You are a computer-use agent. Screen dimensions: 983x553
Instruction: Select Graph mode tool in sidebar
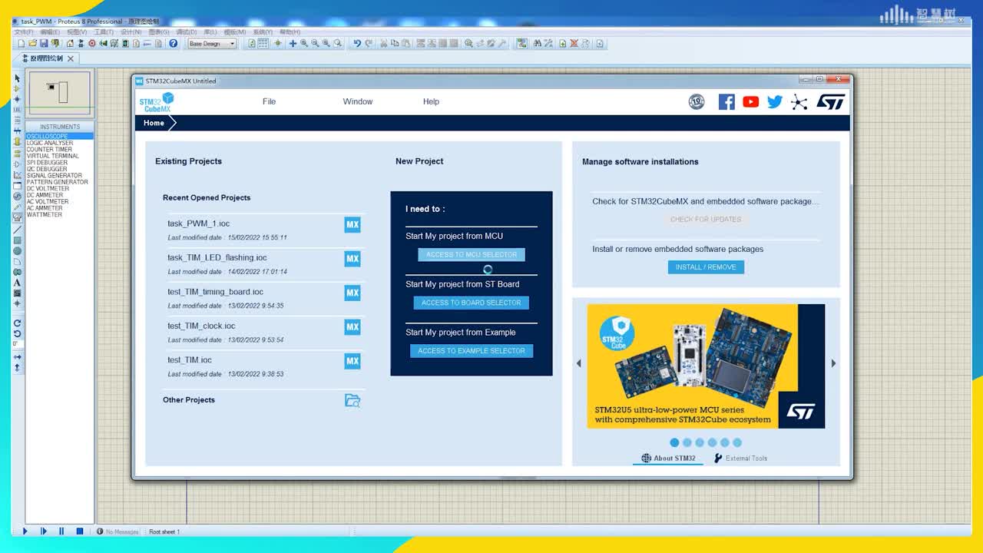[x=17, y=174]
